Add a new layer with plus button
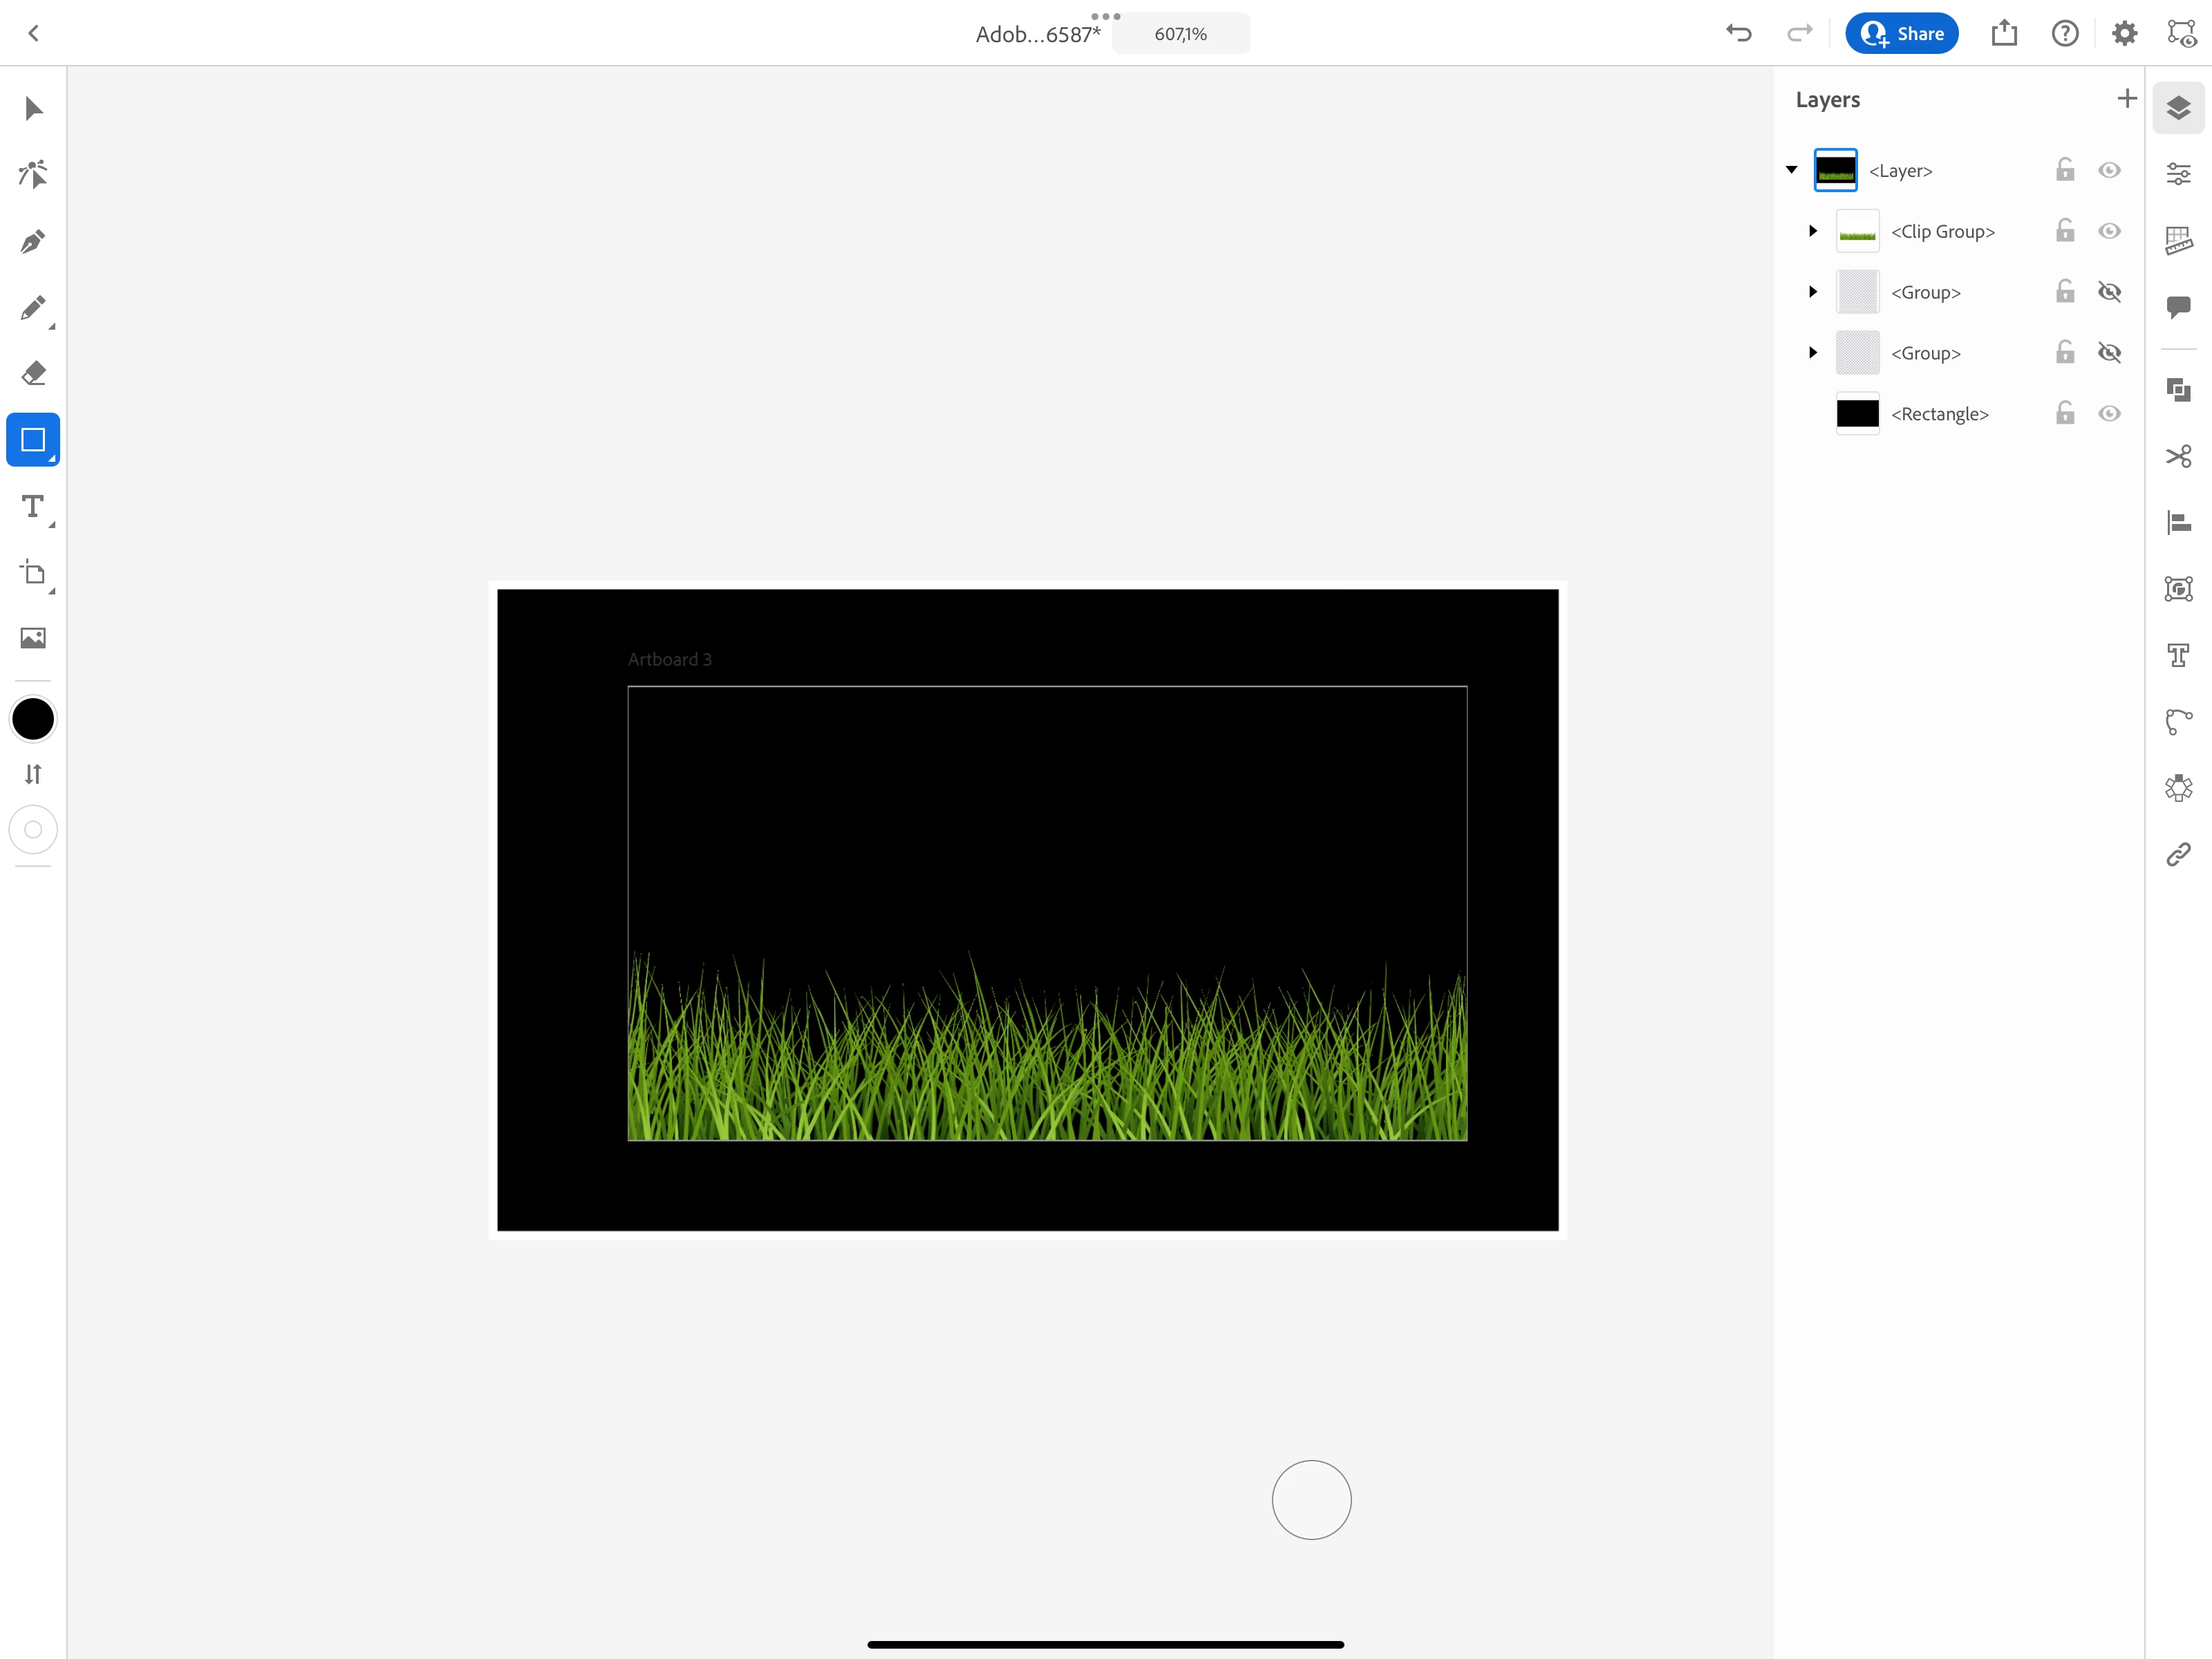Viewport: 2212px width, 1659px height. (x=2127, y=99)
